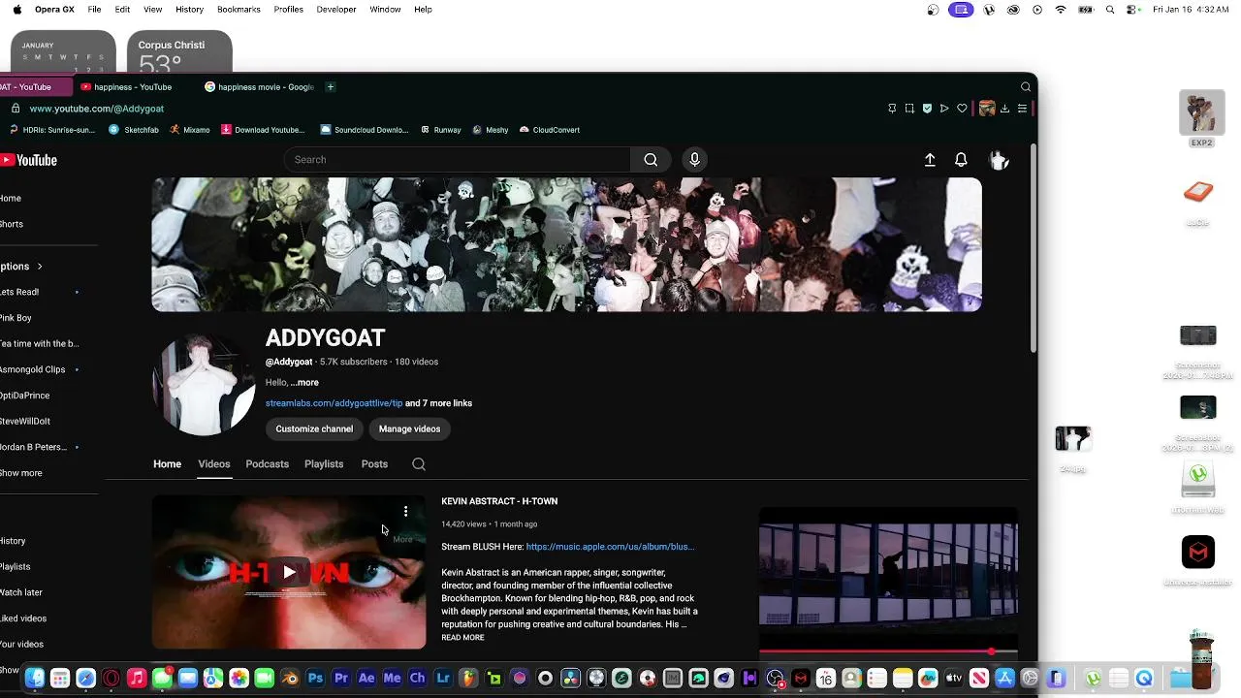
Task: Open Blender from the Dock
Action: coord(290,679)
